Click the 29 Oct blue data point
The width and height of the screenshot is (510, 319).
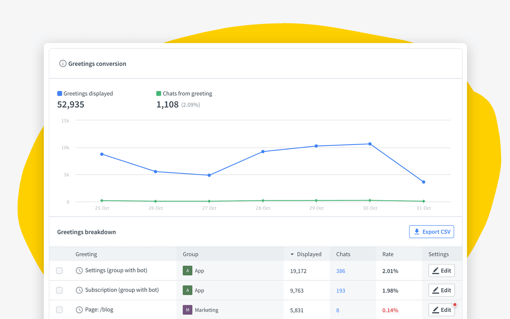coord(316,146)
